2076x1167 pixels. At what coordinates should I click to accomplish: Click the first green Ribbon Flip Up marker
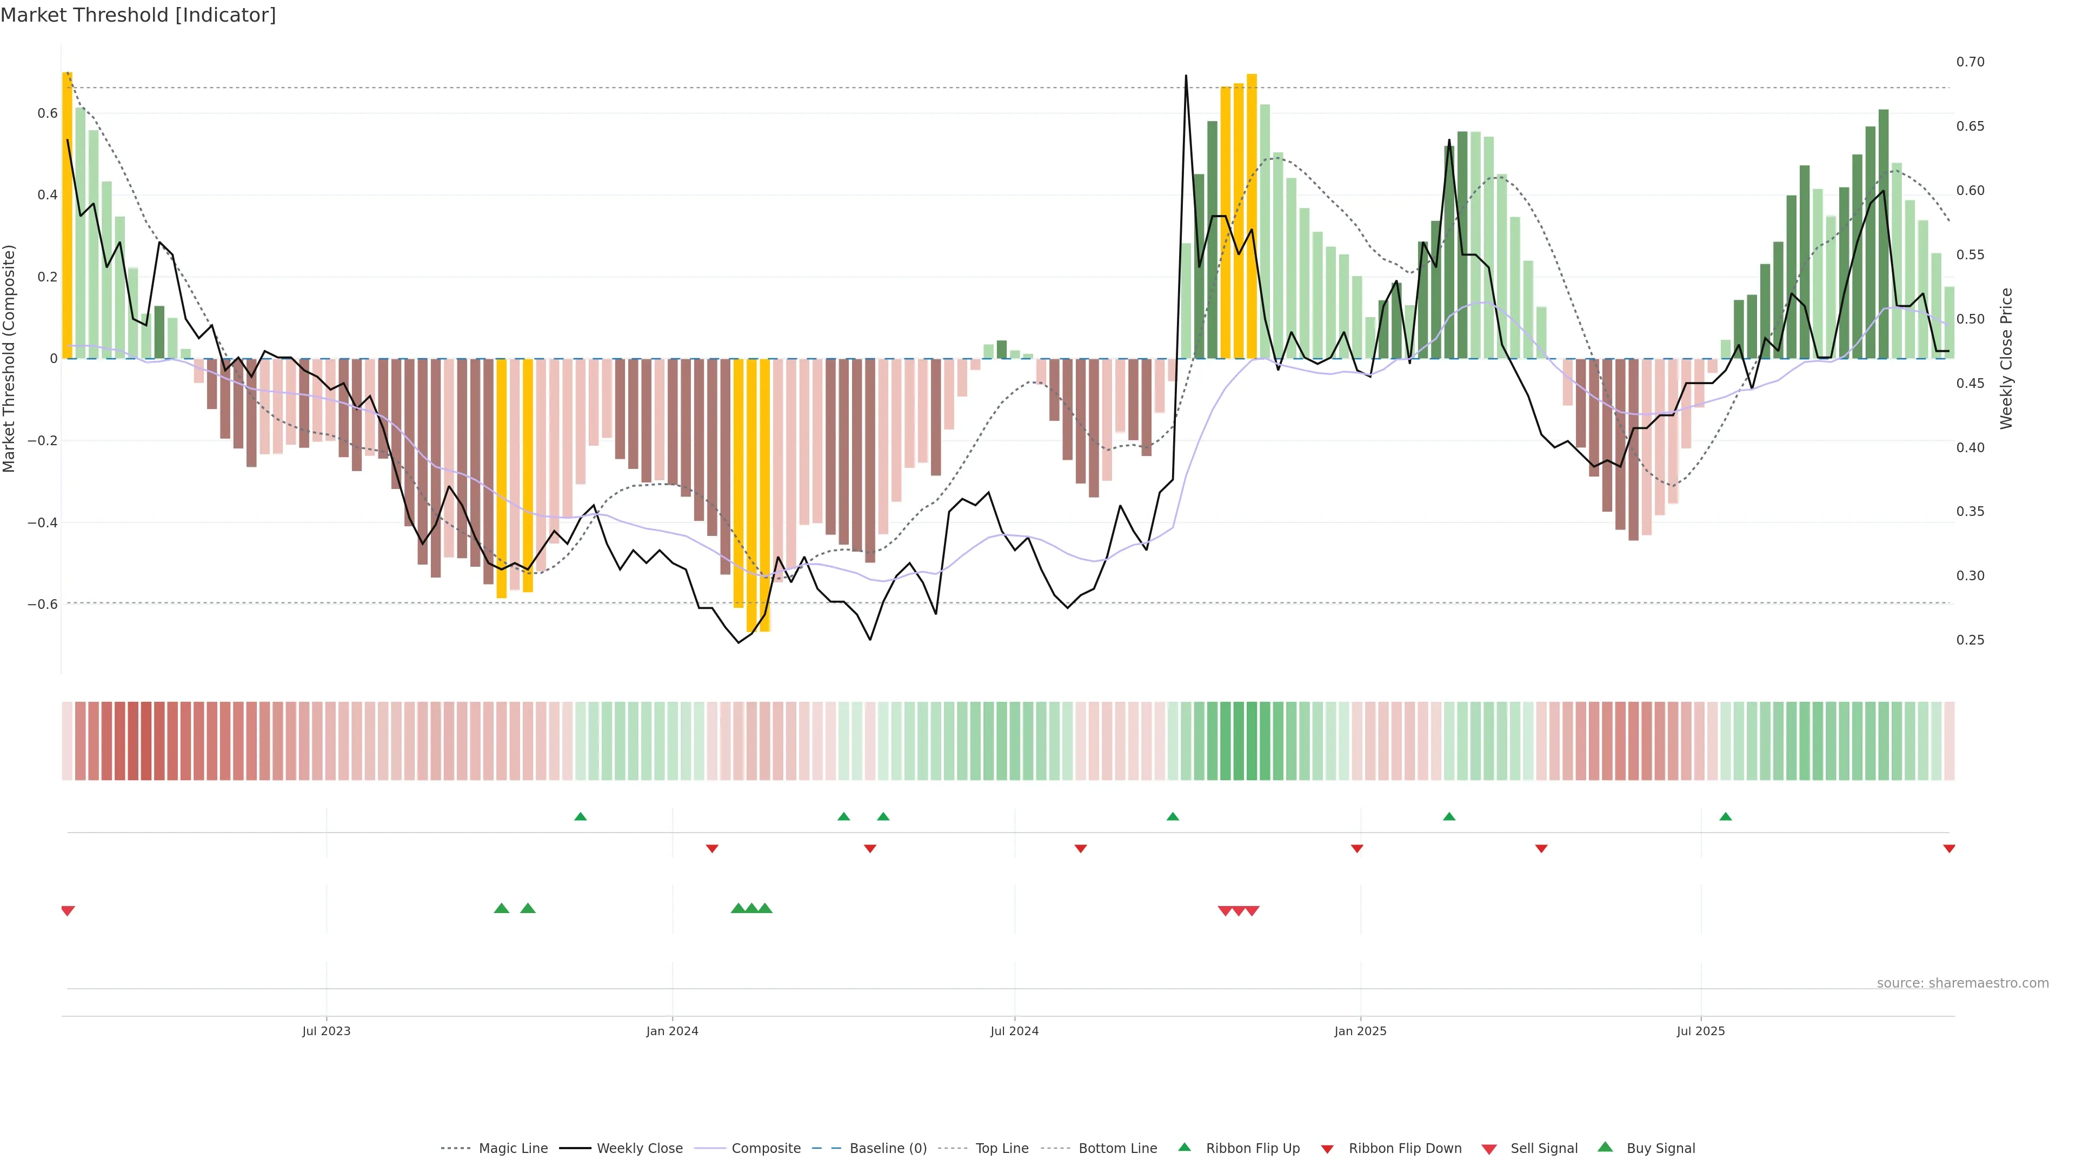tap(580, 817)
